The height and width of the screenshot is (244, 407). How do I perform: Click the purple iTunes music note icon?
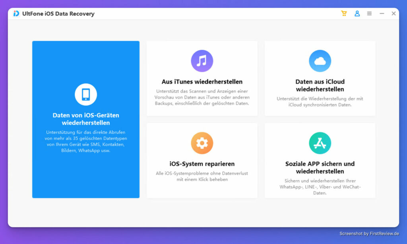coord(202,61)
